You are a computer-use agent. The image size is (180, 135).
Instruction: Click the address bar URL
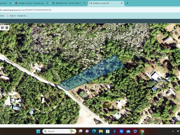(x=26, y=10)
